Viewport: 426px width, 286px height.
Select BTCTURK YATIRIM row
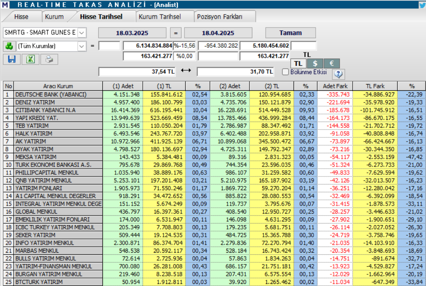(214, 282)
